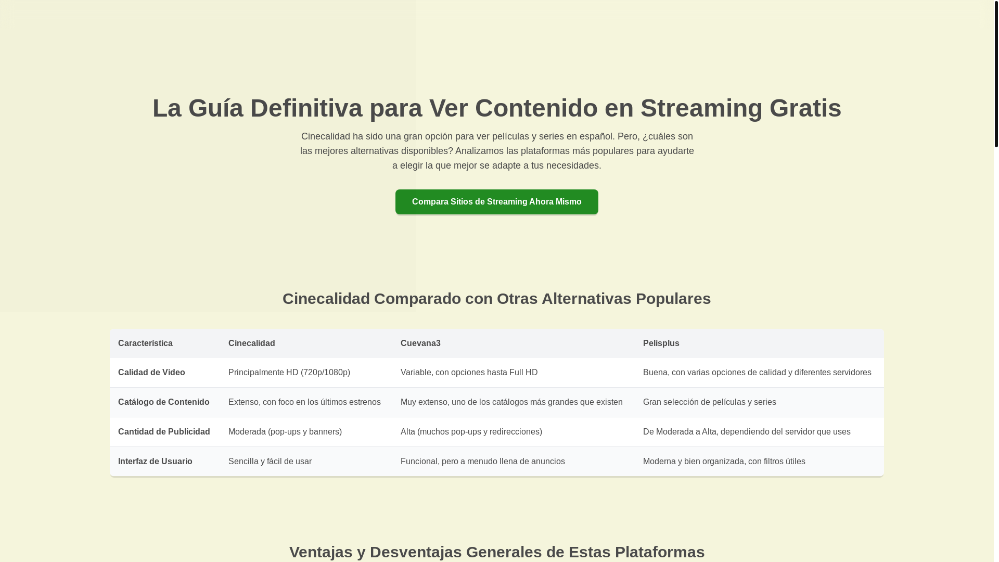The image size is (999, 562).
Task: Select the main heading 'La Guía Definitiva' text
Action: pyautogui.click(x=257, y=108)
